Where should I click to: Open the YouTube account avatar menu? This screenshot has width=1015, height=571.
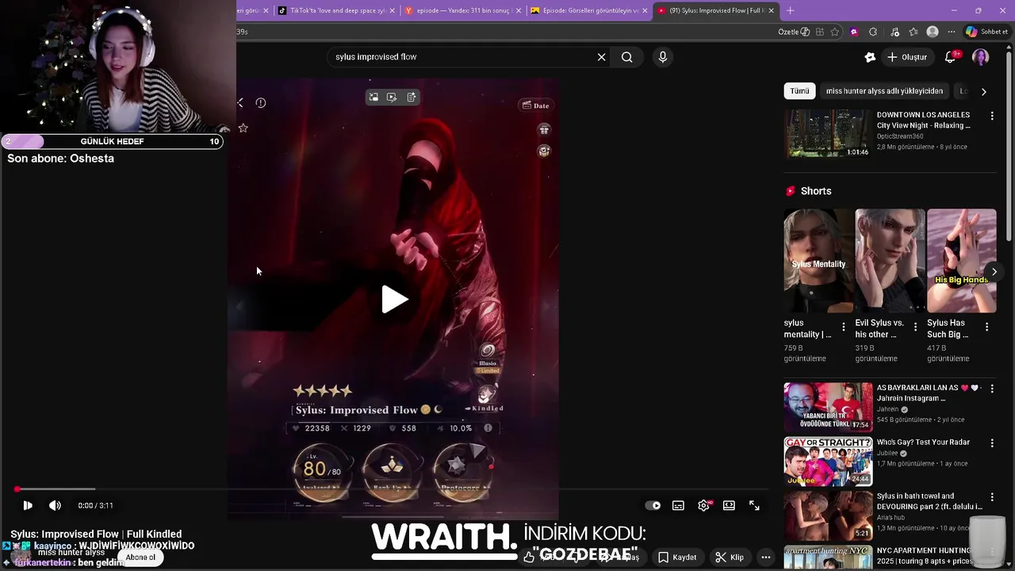[981, 57]
